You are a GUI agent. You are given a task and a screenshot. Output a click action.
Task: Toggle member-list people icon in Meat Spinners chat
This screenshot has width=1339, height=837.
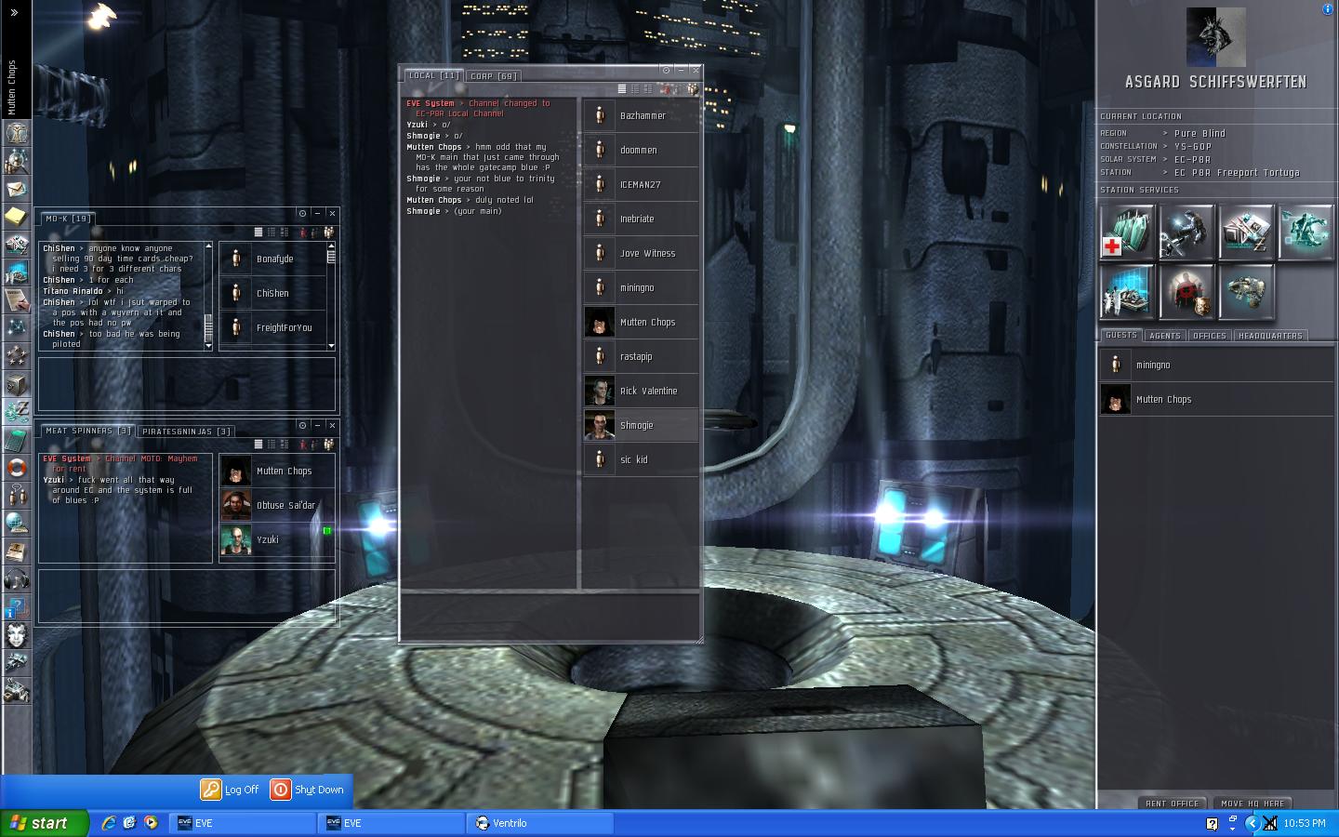tap(328, 445)
